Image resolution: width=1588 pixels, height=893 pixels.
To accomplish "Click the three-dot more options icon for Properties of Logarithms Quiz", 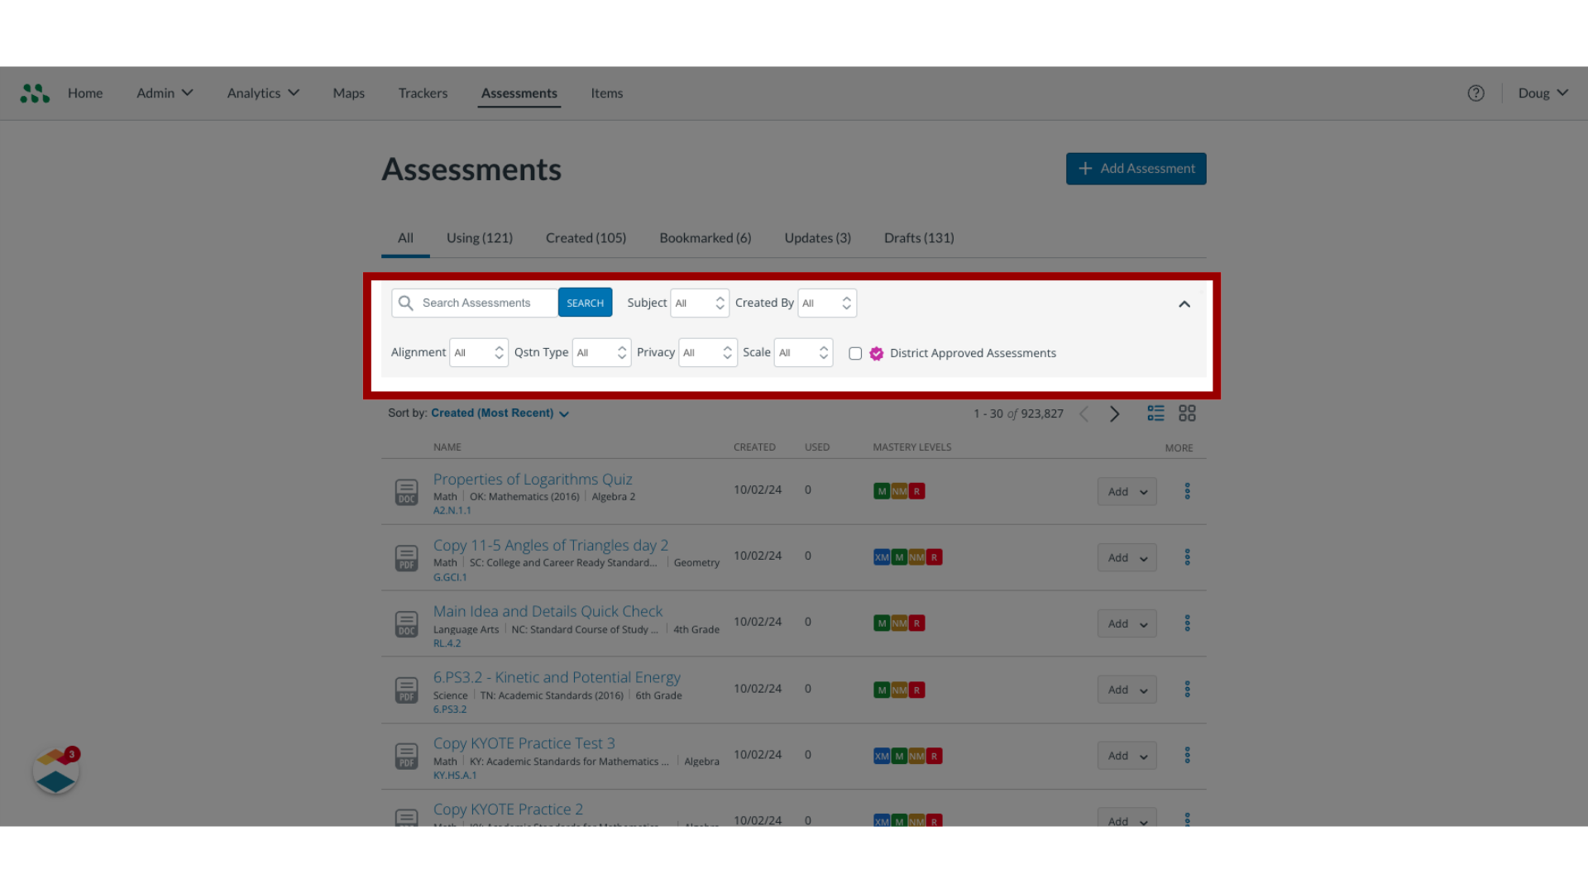I will [1188, 490].
